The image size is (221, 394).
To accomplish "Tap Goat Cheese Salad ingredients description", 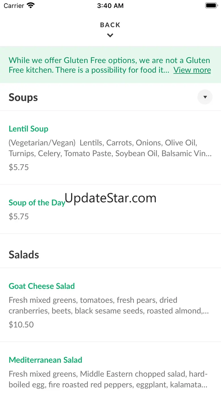I will tap(109, 305).
